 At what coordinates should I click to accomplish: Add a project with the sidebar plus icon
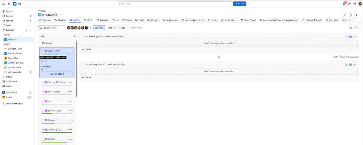[26, 30]
